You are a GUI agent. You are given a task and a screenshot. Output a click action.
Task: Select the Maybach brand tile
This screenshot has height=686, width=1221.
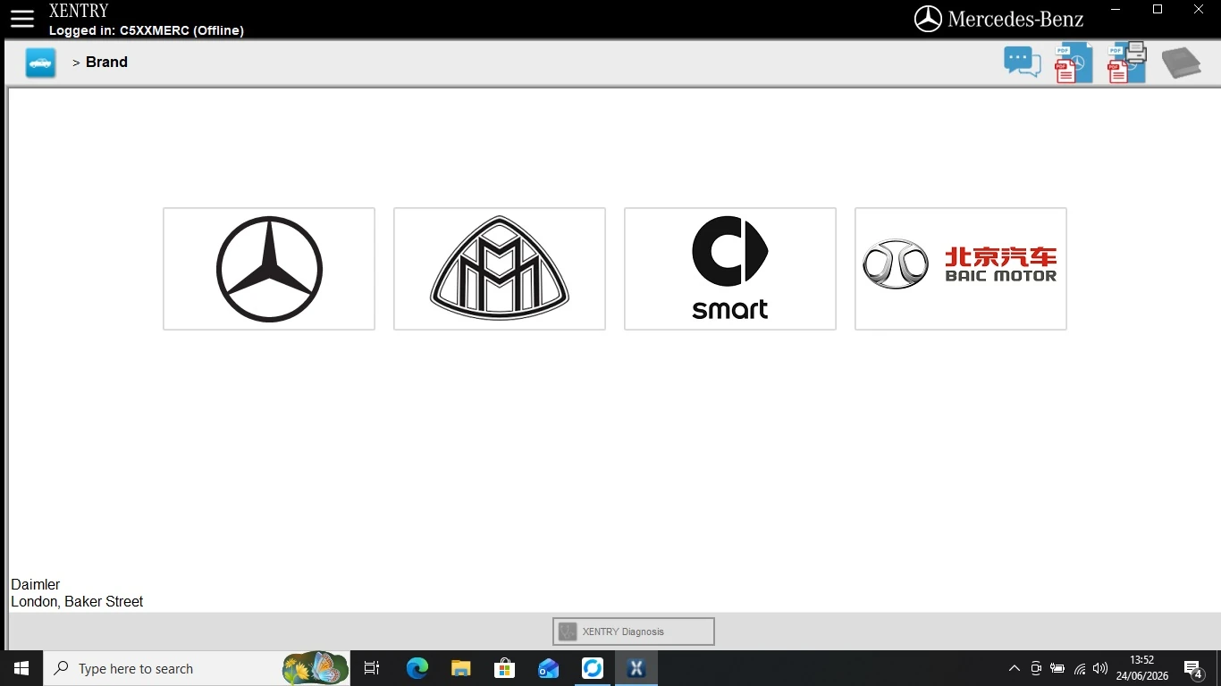pos(500,269)
